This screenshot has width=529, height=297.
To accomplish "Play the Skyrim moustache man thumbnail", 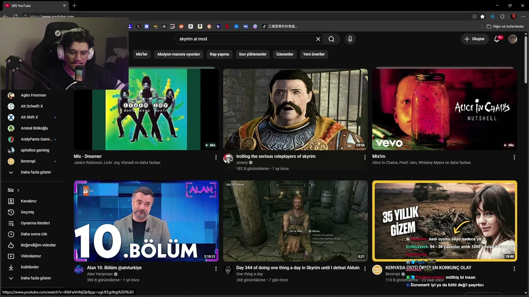I will (x=295, y=109).
